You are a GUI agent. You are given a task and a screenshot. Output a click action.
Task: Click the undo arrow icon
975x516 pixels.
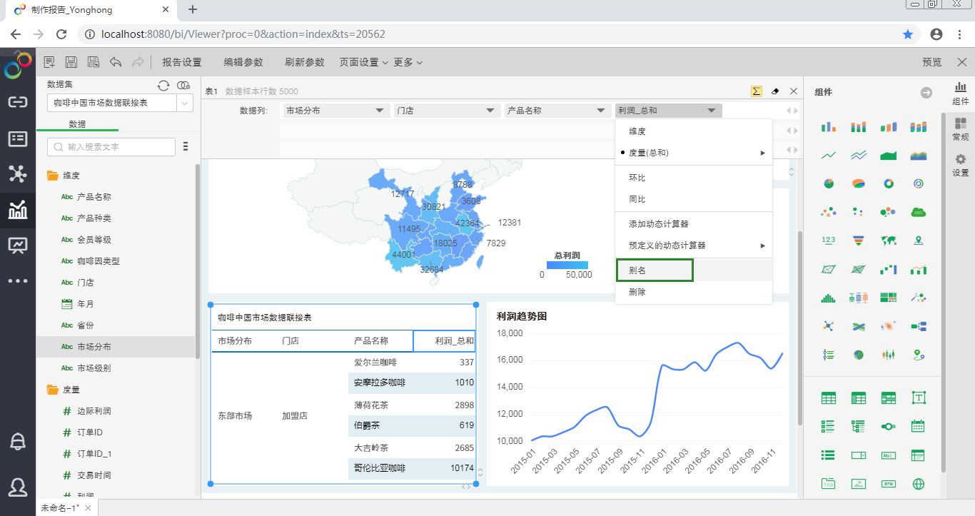point(116,63)
